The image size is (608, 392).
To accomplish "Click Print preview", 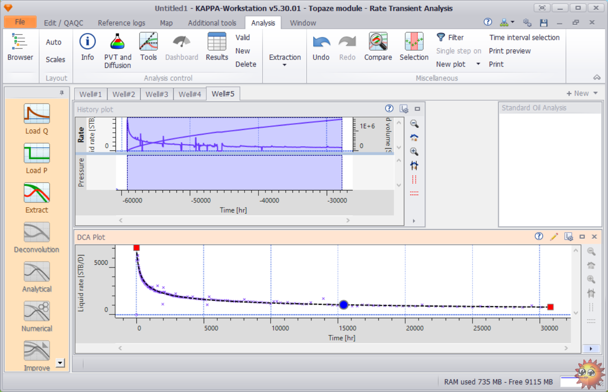I will (x=510, y=51).
